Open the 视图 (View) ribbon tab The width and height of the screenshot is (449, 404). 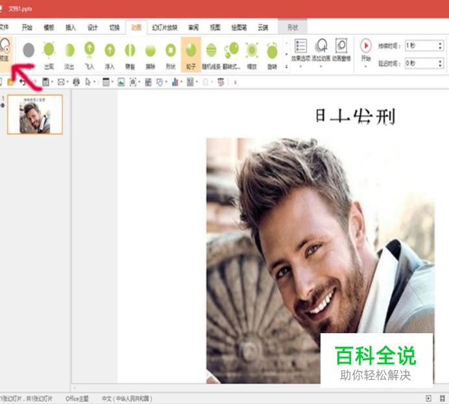coord(215,27)
